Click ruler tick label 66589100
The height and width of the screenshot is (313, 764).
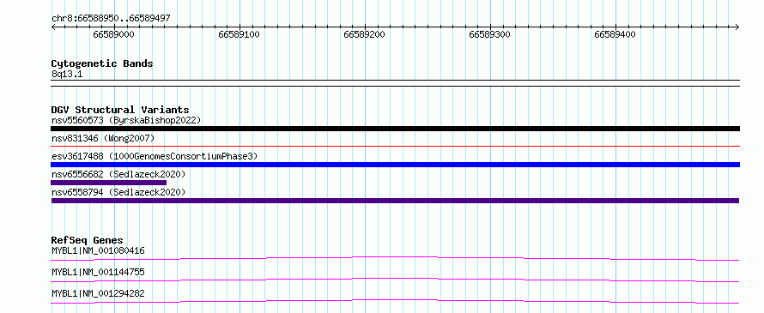coord(239,34)
